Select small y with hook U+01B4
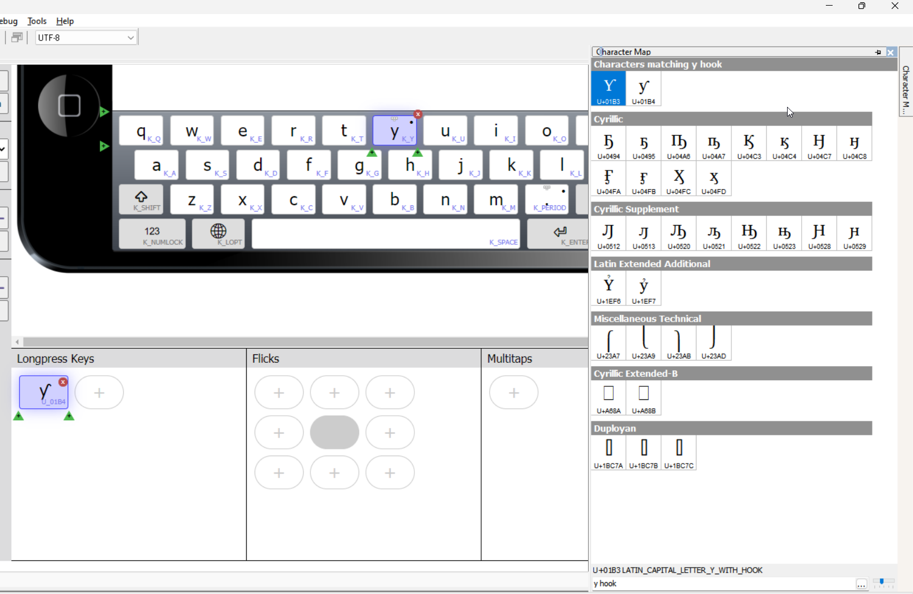The image size is (913, 594). (x=644, y=89)
